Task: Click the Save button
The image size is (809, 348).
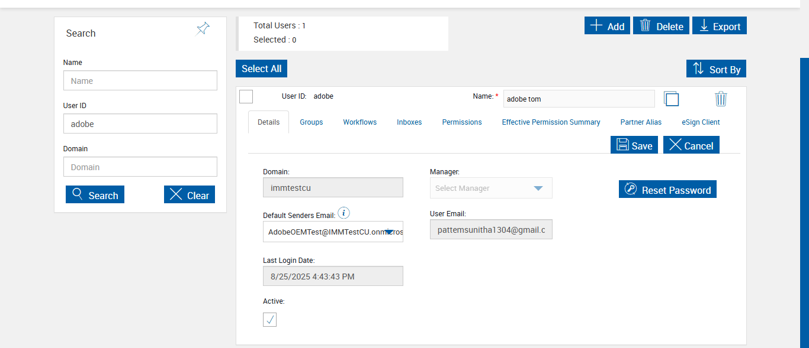Action: pos(634,145)
